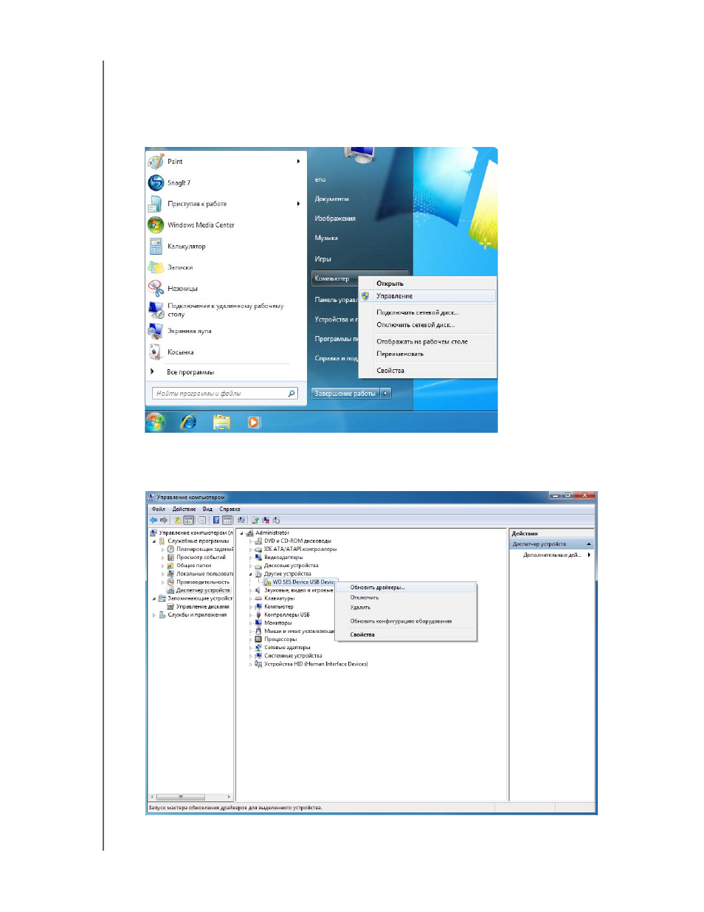Select Отключить сетевой диск... menu item

click(x=415, y=325)
